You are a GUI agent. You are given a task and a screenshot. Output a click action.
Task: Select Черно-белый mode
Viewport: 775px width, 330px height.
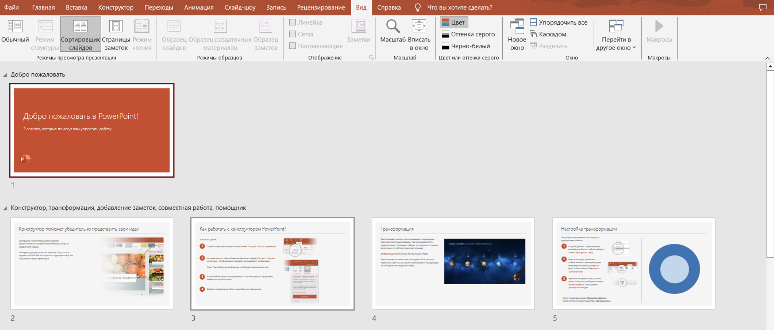click(x=466, y=46)
